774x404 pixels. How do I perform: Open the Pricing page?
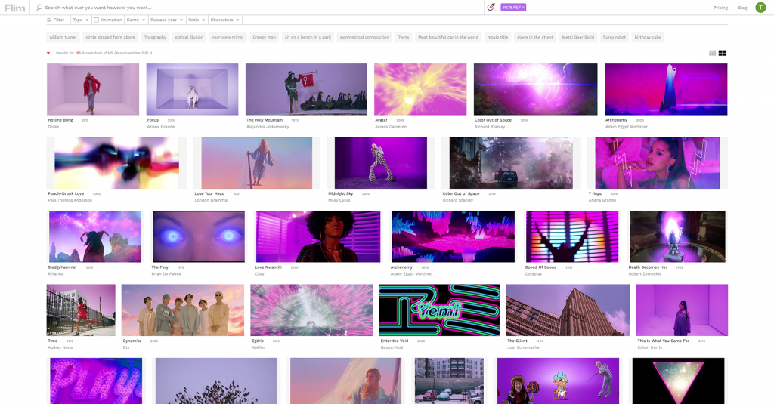720,8
